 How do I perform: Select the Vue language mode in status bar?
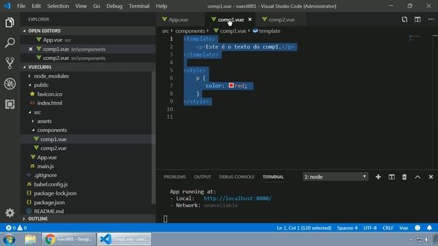(403, 228)
